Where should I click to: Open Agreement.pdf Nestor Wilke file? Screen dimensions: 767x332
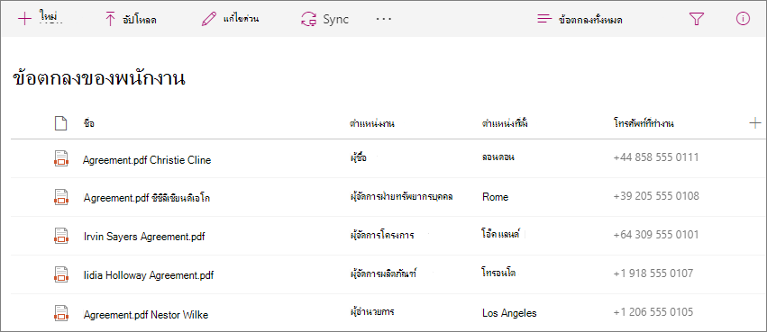(x=146, y=315)
